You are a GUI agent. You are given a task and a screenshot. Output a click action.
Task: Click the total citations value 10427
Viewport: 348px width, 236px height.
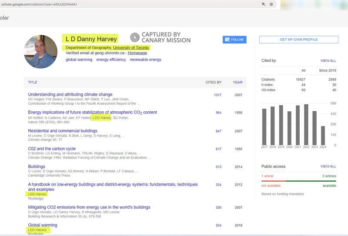pyautogui.click(x=301, y=80)
